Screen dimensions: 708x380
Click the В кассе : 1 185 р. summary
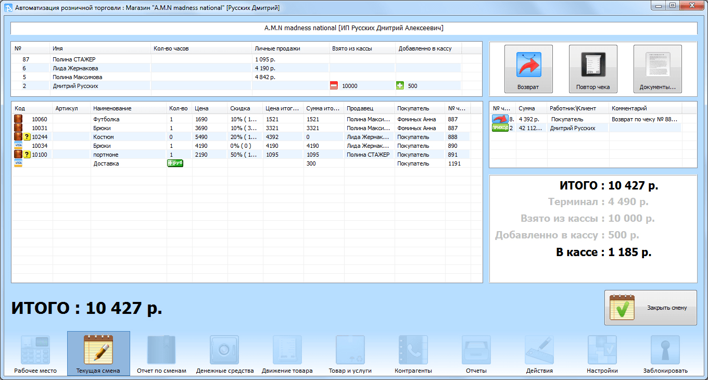click(604, 252)
